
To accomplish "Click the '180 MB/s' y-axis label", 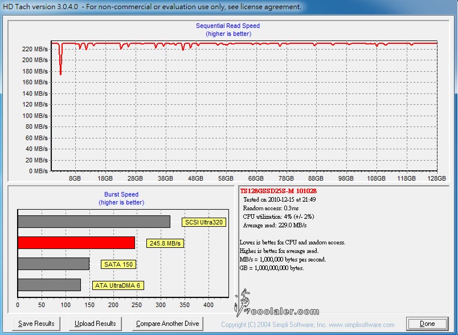I will [35, 71].
